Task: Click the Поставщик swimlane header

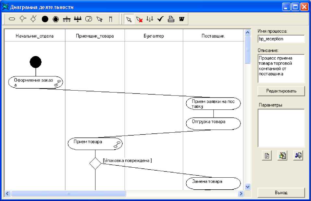Action: (x=213, y=36)
